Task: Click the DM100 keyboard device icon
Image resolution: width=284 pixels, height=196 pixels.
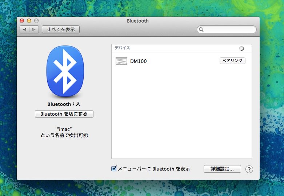Action: (121, 61)
